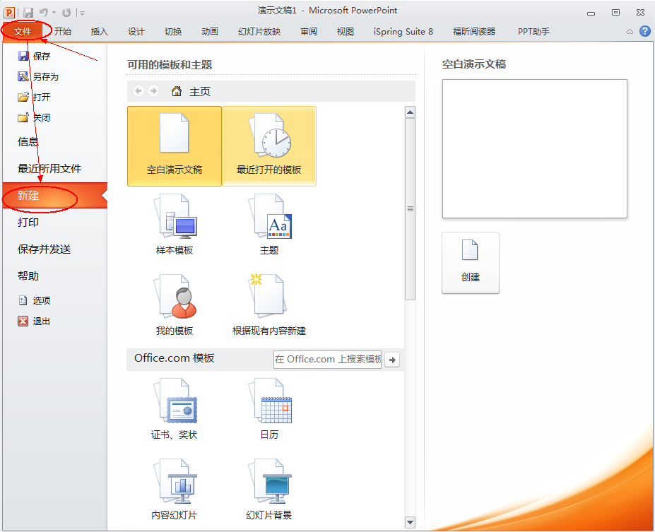Click the 主页 home icon
The image size is (655, 532).
pyautogui.click(x=177, y=90)
